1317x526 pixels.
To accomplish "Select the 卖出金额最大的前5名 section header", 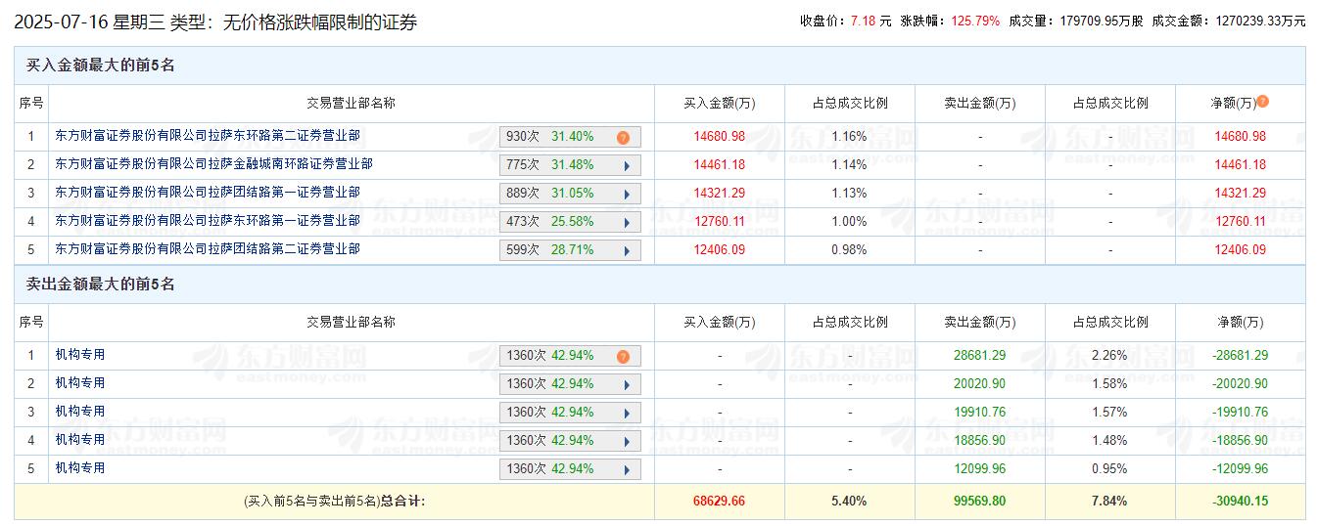I will [x=100, y=285].
